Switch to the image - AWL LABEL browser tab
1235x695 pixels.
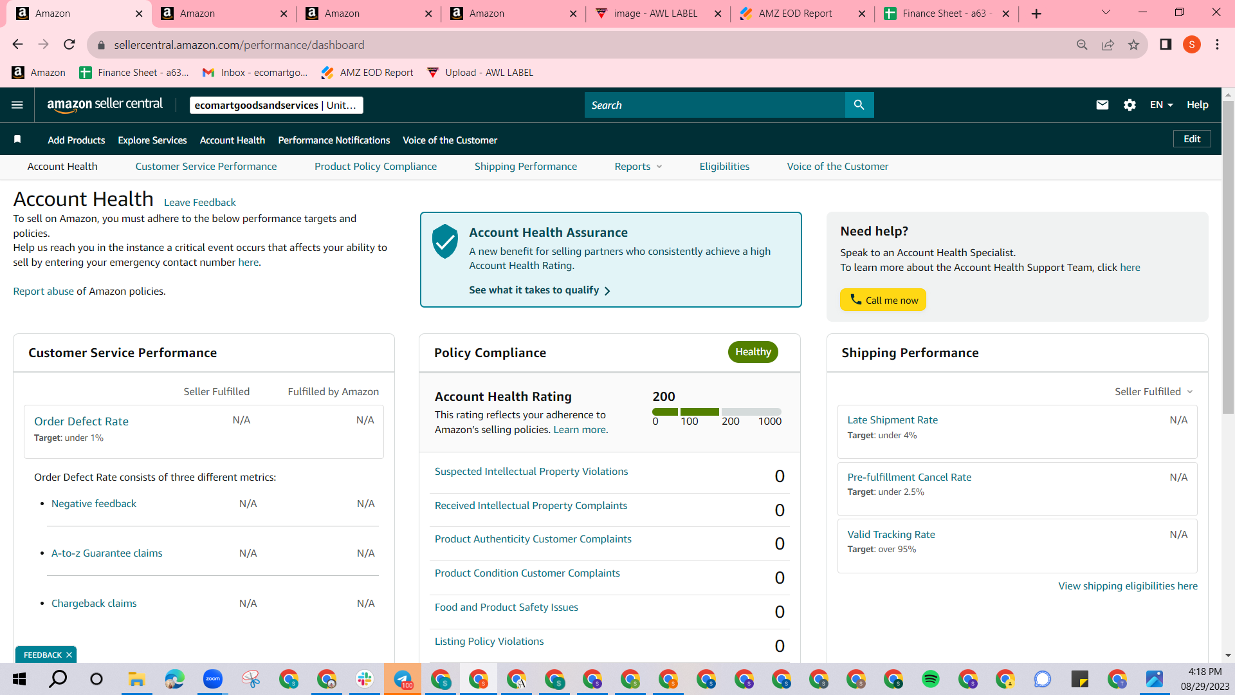tap(657, 14)
